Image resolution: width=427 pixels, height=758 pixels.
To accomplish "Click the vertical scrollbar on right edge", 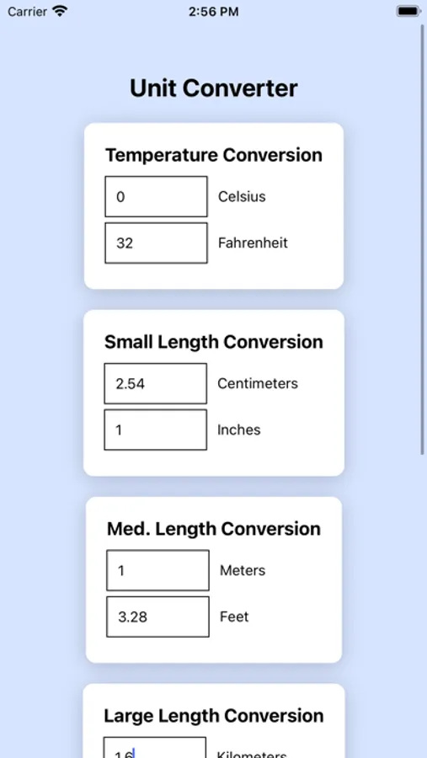I will [422, 239].
